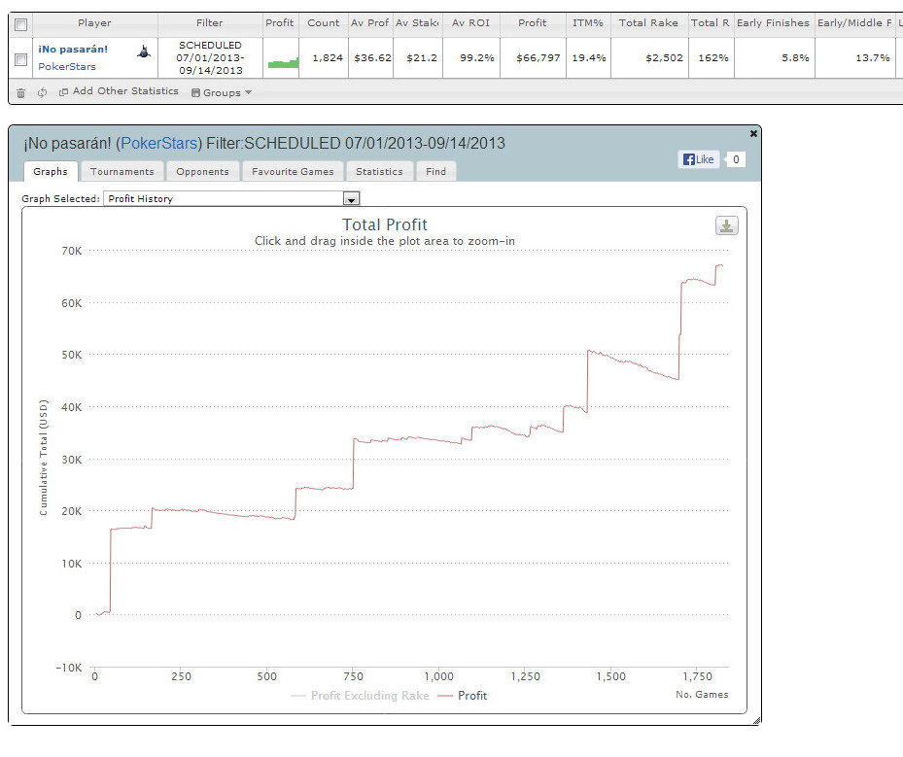
Task: Open the Favourite Games tab
Action: [293, 172]
